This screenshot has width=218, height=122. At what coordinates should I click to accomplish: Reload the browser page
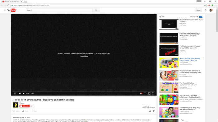pos(8,5)
